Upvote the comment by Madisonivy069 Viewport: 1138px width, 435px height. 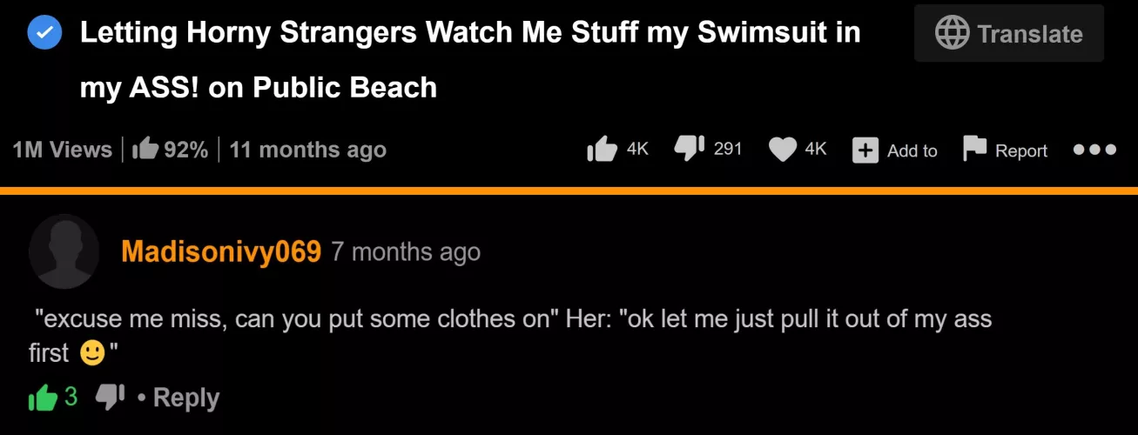point(42,398)
